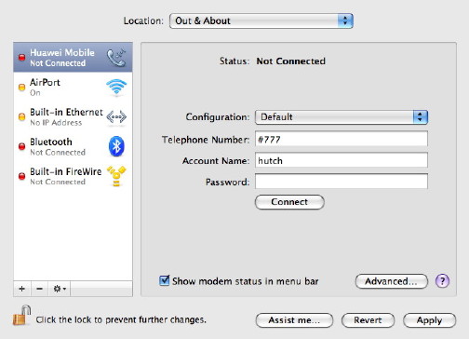Screen dimensions: 469x339
Task: Click red status dot beside Bluetooth
Action: point(21,146)
